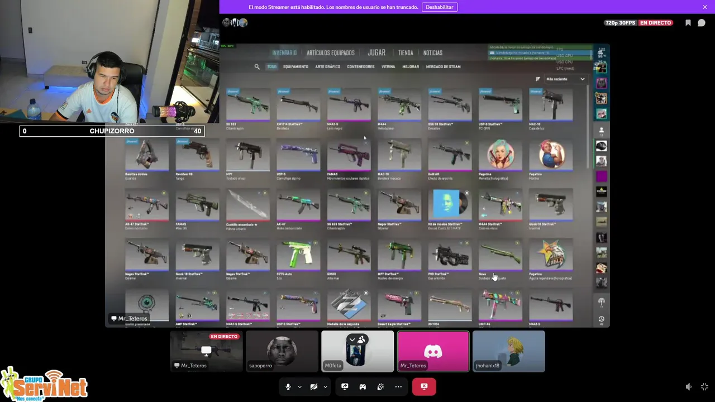Select the pink FAMAS item
Image resolution: width=715 pixels, height=402 pixels.
point(349,158)
